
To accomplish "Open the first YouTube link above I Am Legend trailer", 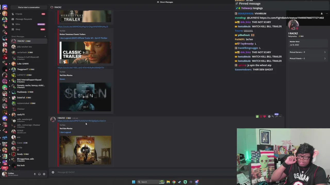I will [x=83, y=27].
